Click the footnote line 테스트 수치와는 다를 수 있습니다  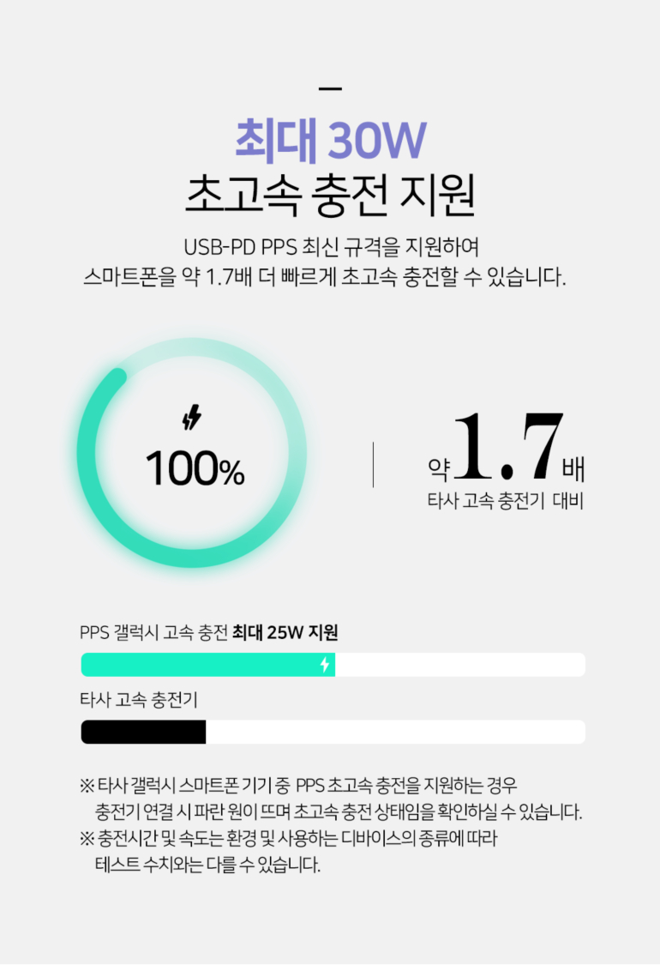click(207, 865)
